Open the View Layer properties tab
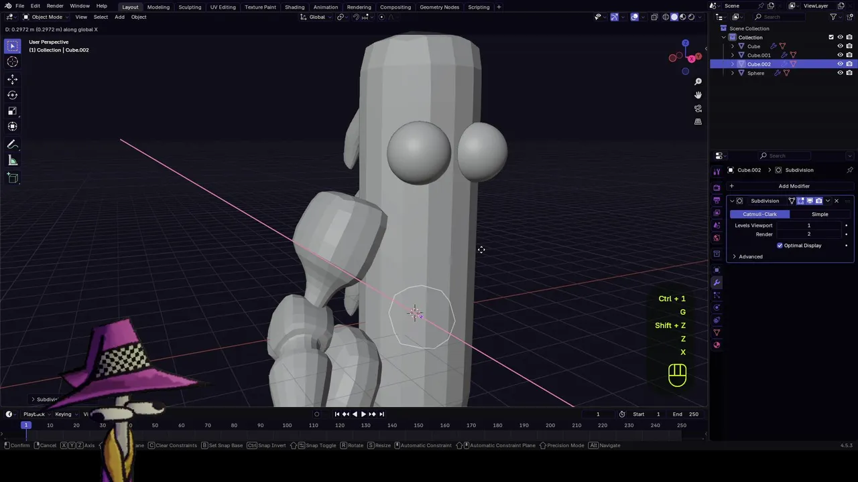The width and height of the screenshot is (858, 482). 717,213
